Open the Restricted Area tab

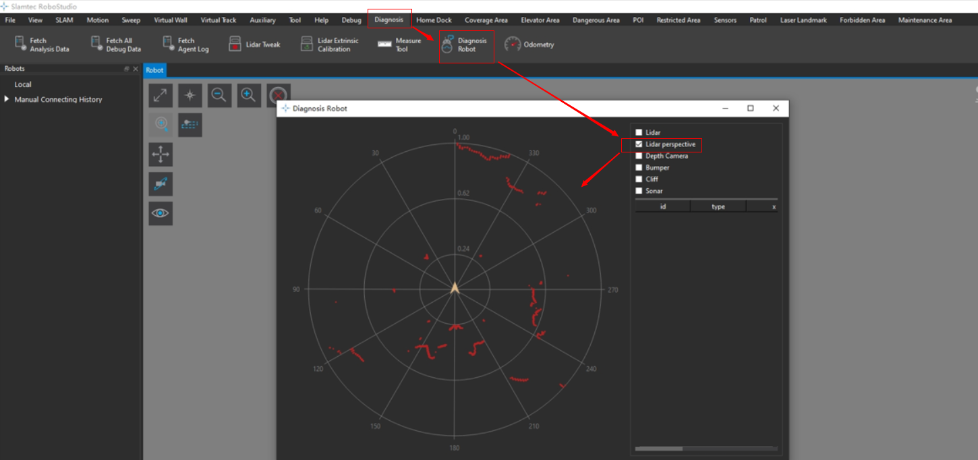679,20
